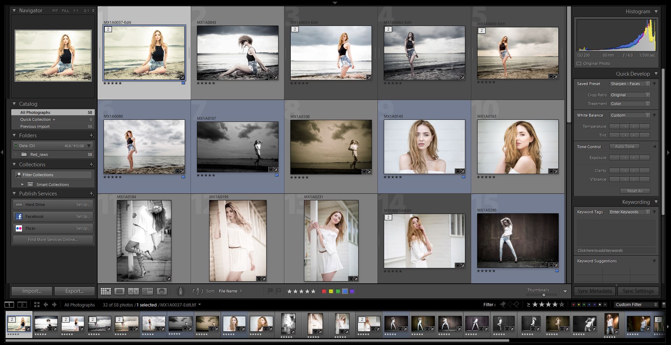
Task: Switch to Grid view in the toolbar
Action: [x=106, y=291]
